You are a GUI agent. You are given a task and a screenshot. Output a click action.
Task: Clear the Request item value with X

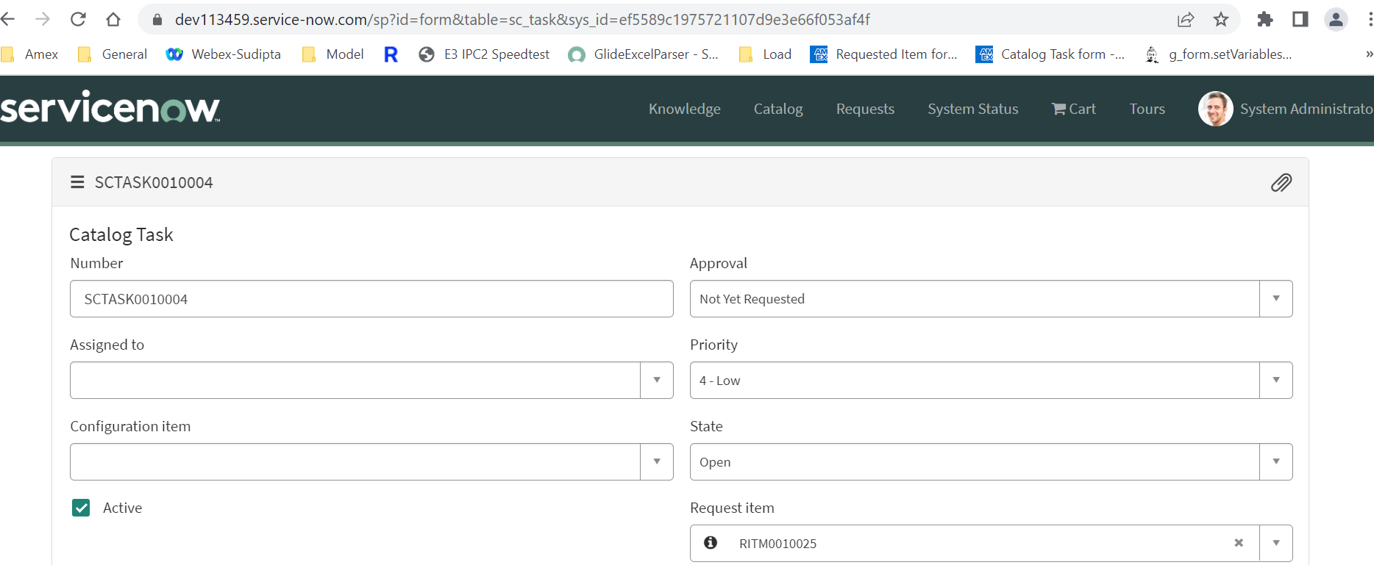point(1239,543)
